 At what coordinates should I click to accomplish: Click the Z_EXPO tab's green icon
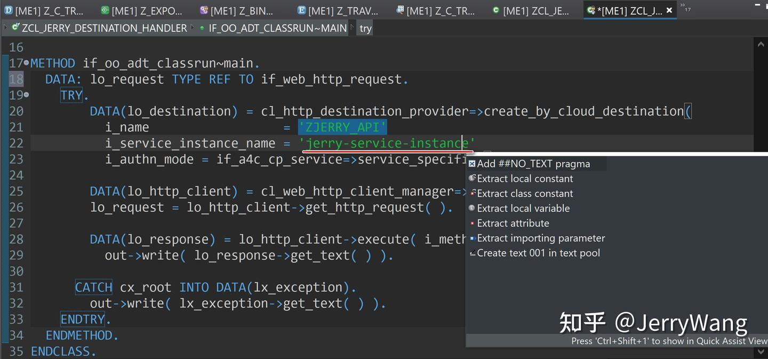click(x=105, y=10)
